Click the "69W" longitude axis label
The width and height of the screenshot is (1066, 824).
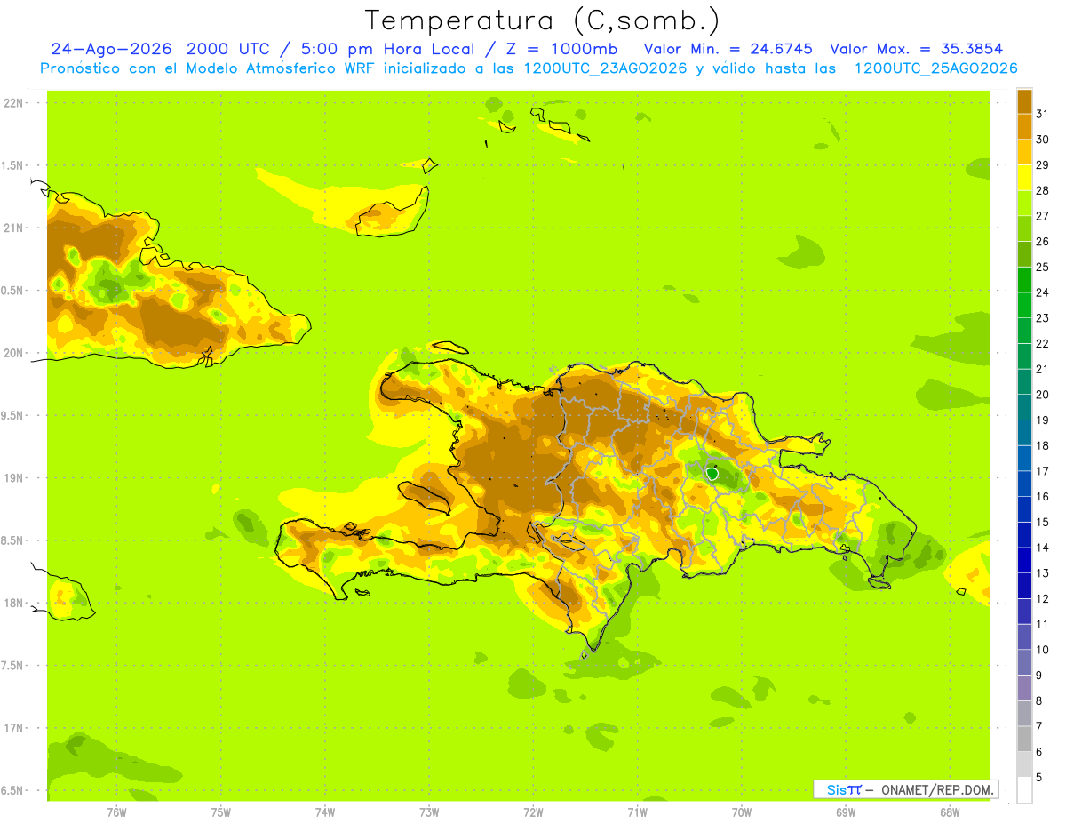(846, 812)
